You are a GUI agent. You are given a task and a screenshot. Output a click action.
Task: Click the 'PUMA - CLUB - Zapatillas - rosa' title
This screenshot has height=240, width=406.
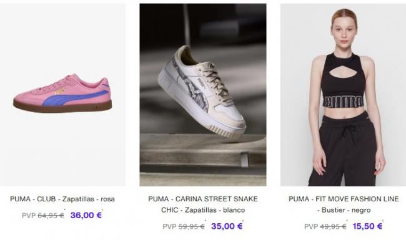tap(62, 199)
